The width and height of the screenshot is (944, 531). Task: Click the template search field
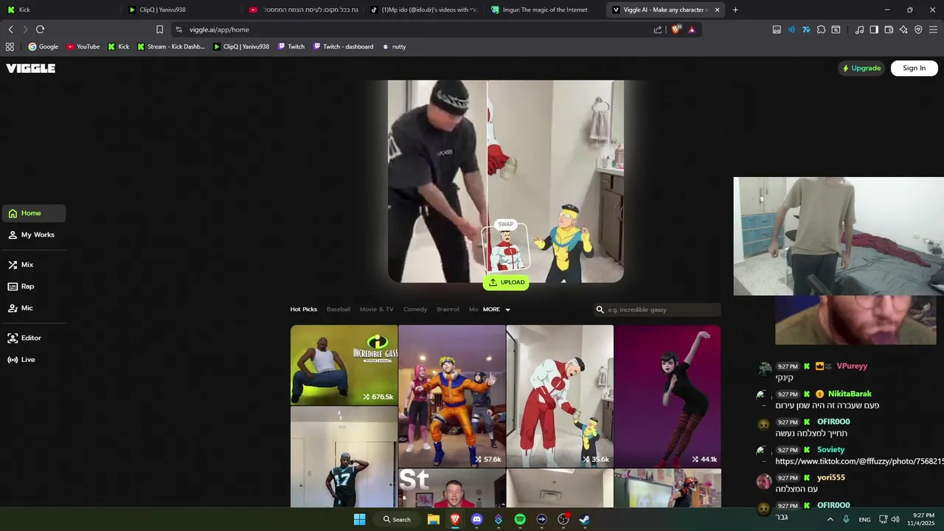point(657,310)
